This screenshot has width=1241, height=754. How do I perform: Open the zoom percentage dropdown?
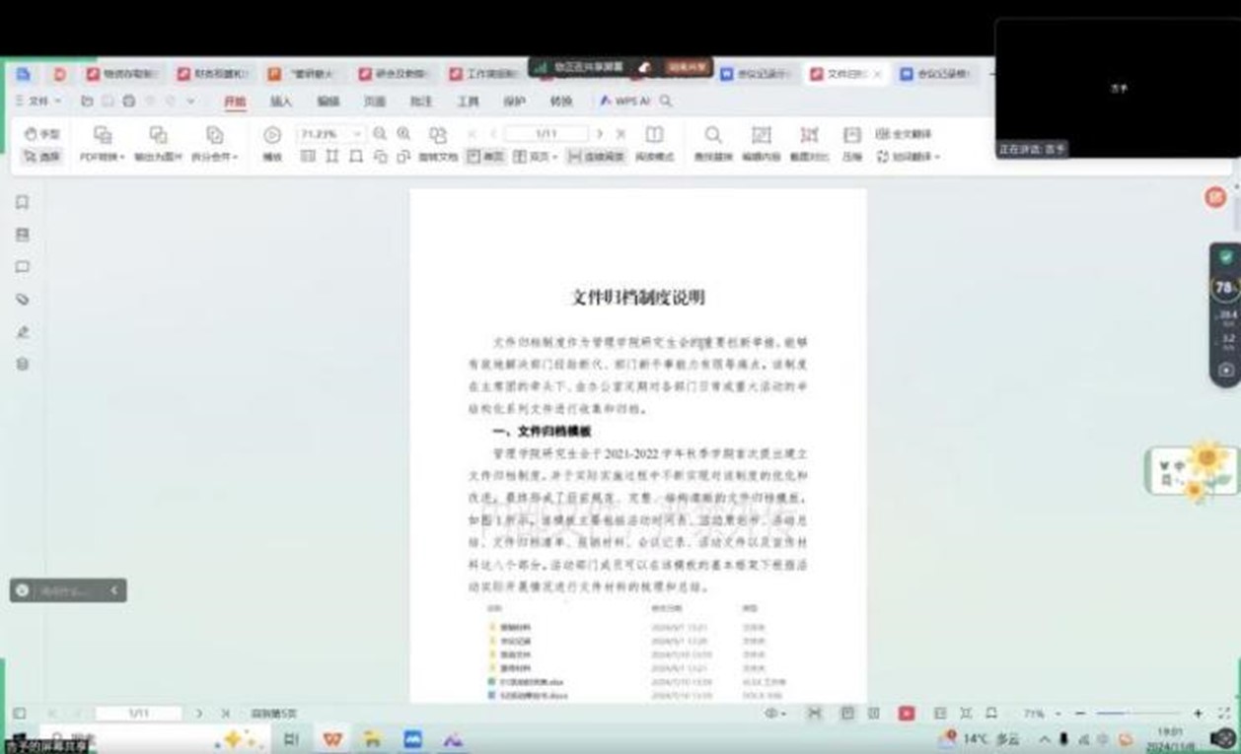(x=357, y=134)
